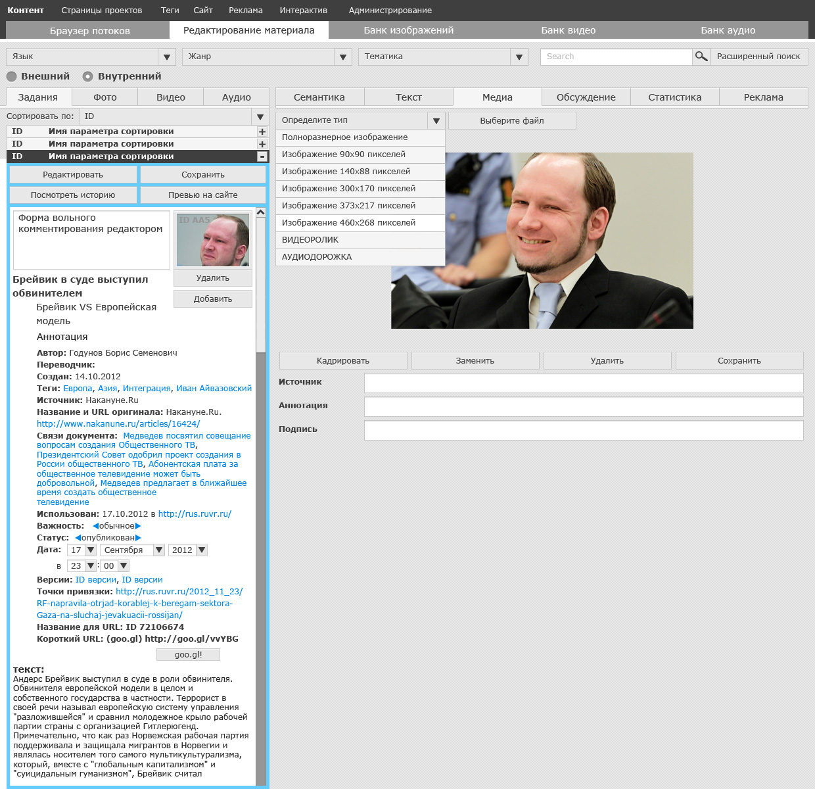The height and width of the screenshot is (789, 815).
Task: Select the 'Внешний' radio button
Action: [11, 76]
